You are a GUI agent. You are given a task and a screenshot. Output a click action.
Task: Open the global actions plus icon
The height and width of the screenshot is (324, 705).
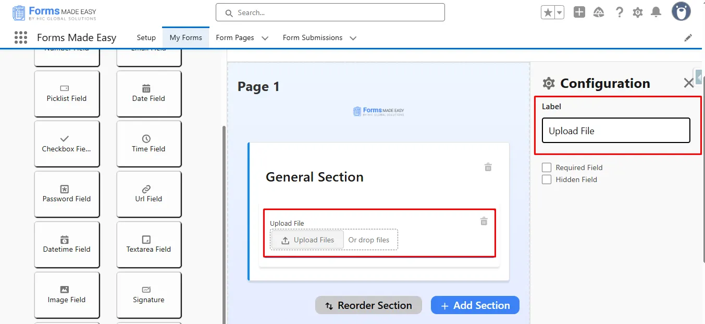click(x=579, y=12)
